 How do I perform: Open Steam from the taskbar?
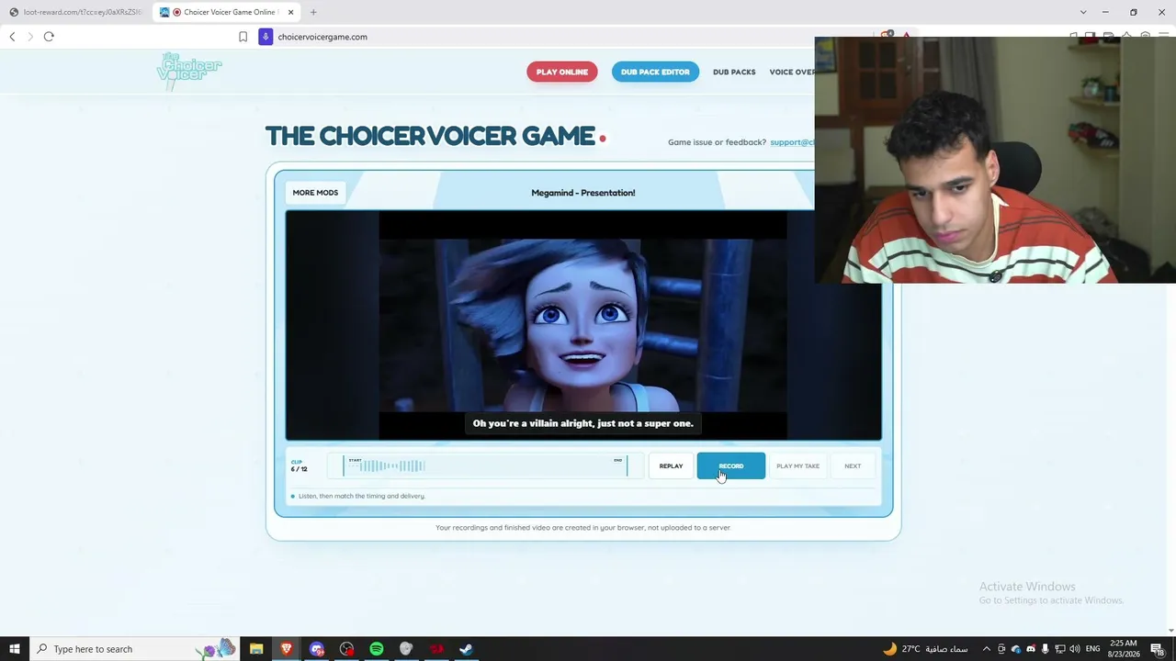pyautogui.click(x=466, y=649)
